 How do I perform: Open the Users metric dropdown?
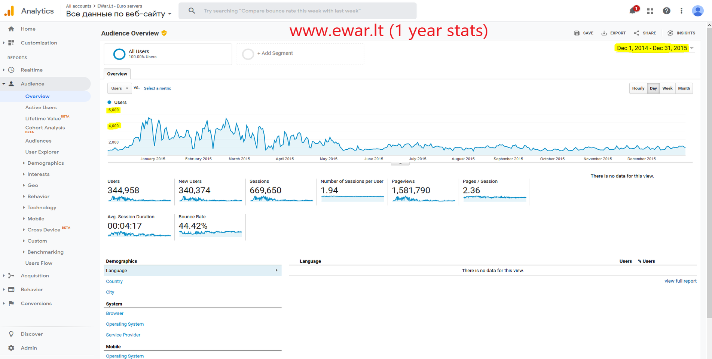[x=119, y=88]
